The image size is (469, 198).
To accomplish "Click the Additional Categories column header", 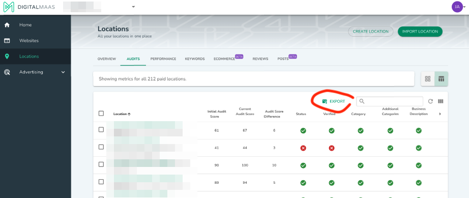I will coord(390,111).
